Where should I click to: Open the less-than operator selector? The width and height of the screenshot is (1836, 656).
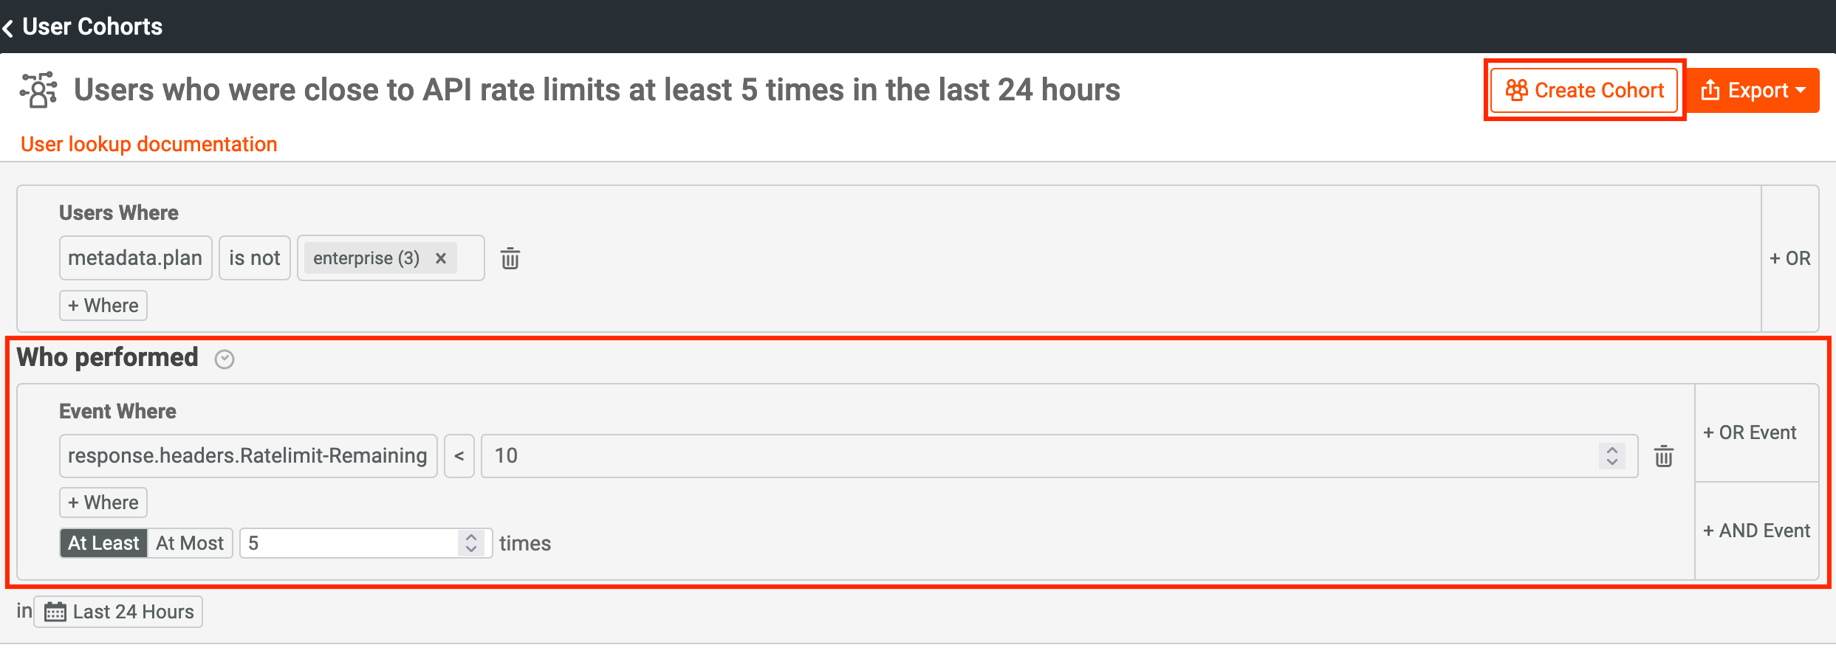click(x=459, y=456)
